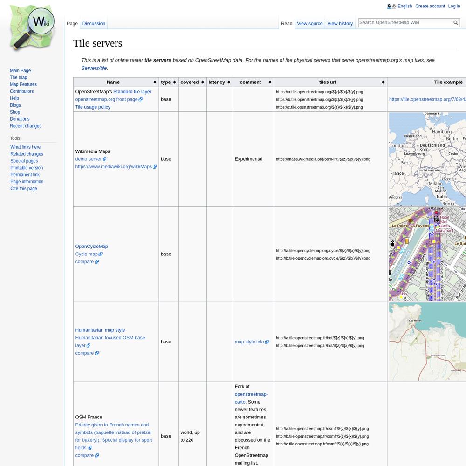The height and width of the screenshot is (466, 466).
Task: Open openstreetmap.org front page link
Action: pyautogui.click(x=109, y=99)
